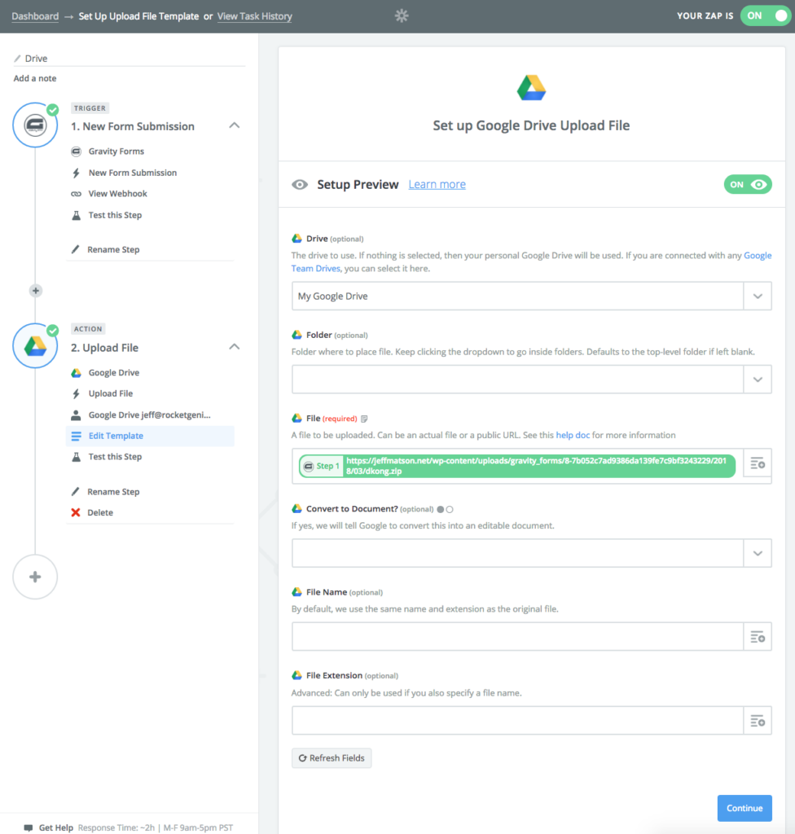Toggle Setup Preview ON eye switch
This screenshot has height=834, width=795.
[x=748, y=185]
